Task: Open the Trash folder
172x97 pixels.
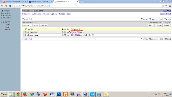Action: 7,29
